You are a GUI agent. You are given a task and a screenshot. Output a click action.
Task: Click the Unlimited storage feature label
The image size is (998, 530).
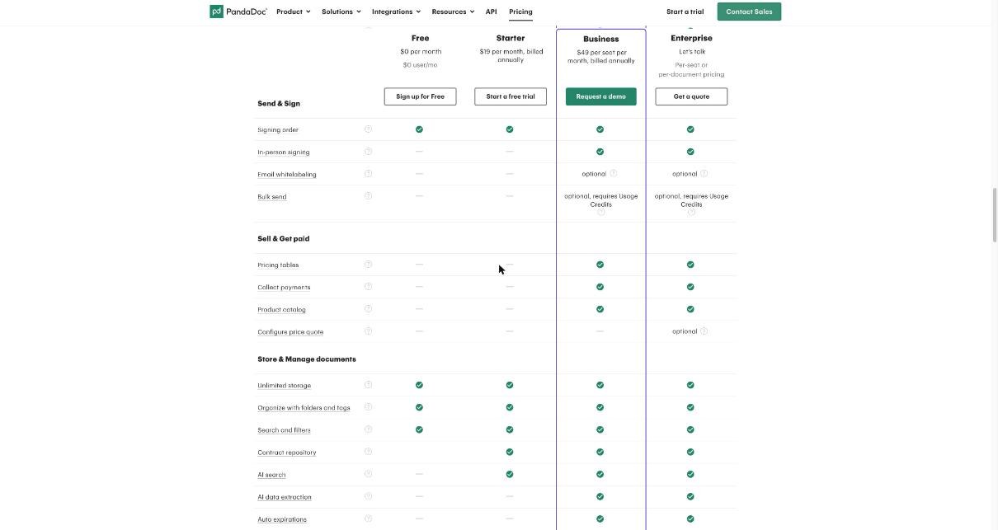pyautogui.click(x=284, y=385)
